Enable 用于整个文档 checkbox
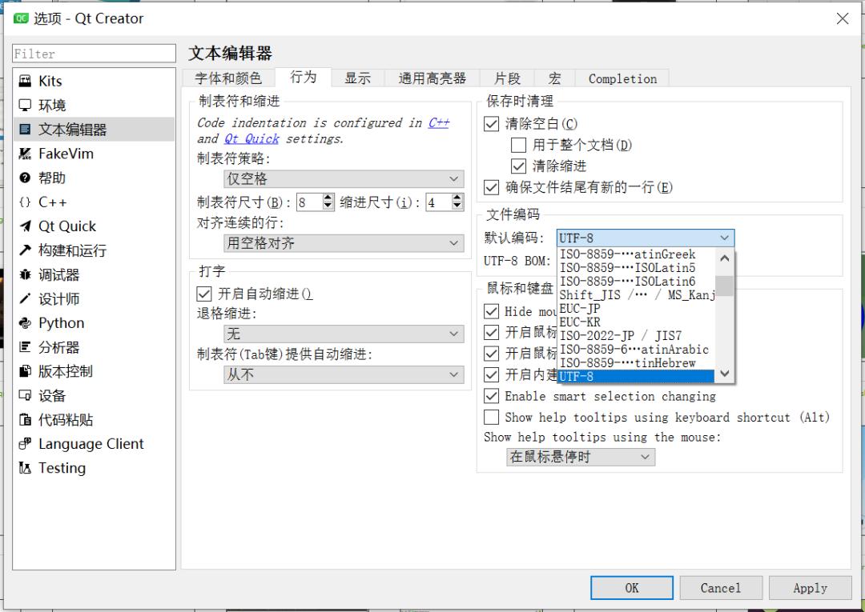This screenshot has height=612, width=865. coord(518,145)
